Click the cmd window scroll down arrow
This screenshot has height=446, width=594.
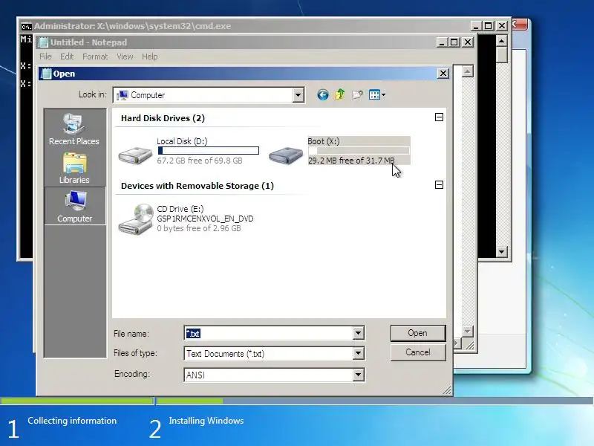[x=502, y=251]
